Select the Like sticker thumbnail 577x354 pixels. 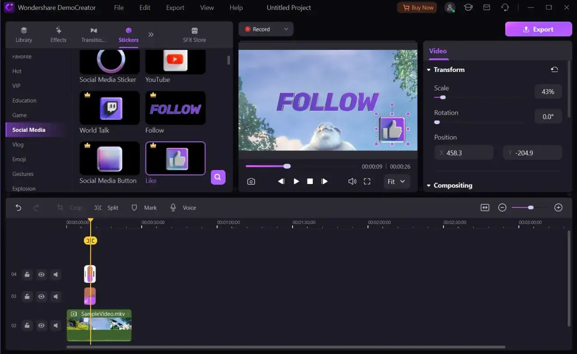[x=175, y=158]
